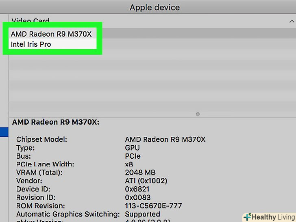Click the pane divider handle dot
Image resolution: width=296 pixels, height=222 pixels.
[x=198, y=114]
